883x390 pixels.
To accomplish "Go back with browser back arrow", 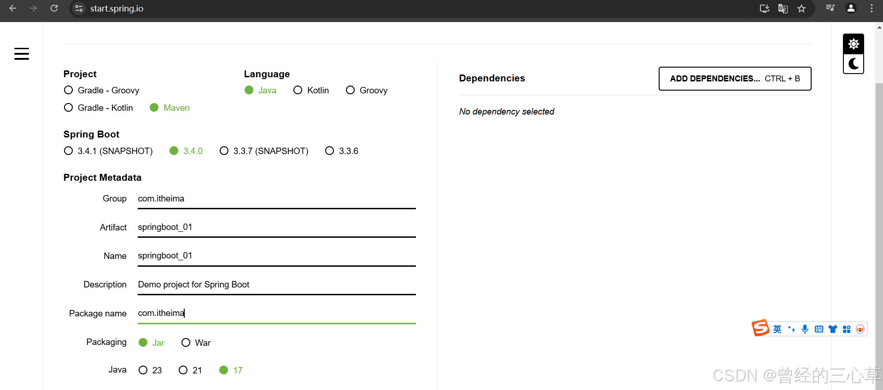I will tap(13, 8).
